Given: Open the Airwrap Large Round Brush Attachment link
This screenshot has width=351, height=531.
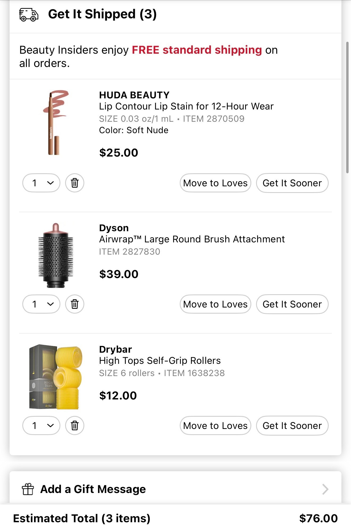Looking at the screenshot, I should [x=192, y=239].
